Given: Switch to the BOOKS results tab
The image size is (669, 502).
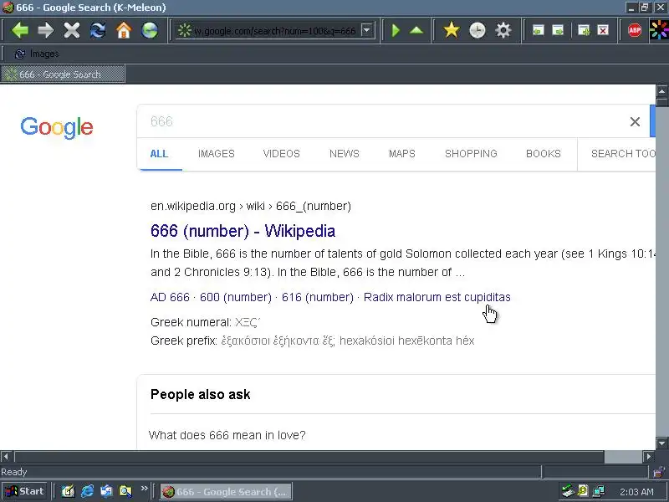Looking at the screenshot, I should point(543,154).
